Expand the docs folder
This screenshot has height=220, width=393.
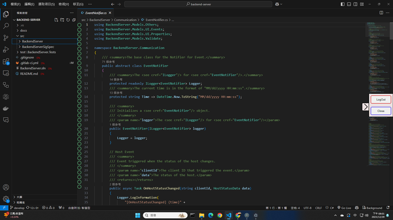point(23,31)
